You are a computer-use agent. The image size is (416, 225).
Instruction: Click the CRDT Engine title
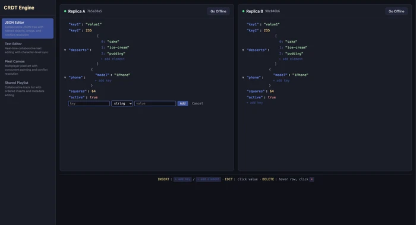(x=19, y=8)
